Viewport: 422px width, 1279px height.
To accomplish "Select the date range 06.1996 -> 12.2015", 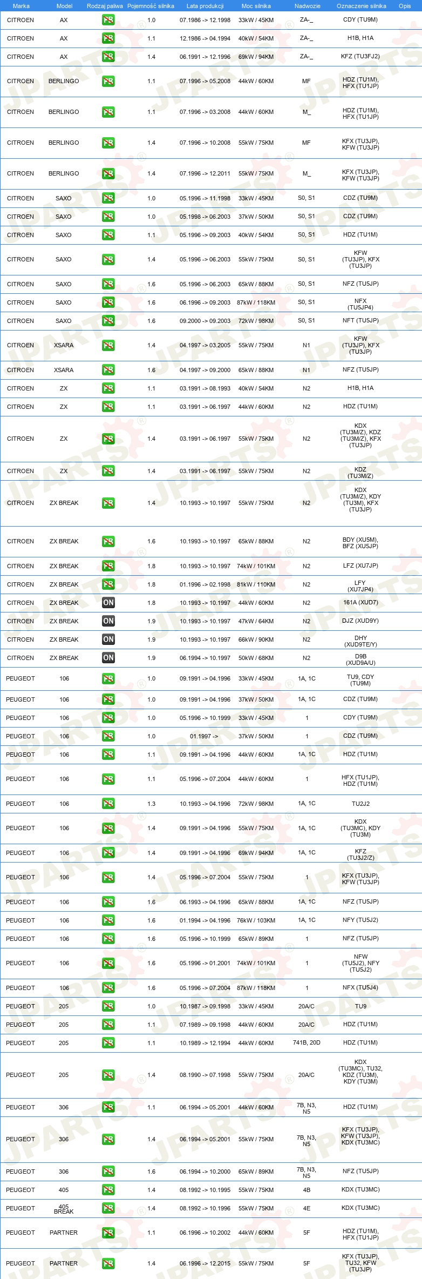I will click(x=205, y=1264).
